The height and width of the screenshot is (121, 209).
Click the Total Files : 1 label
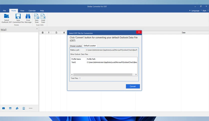[75, 78]
